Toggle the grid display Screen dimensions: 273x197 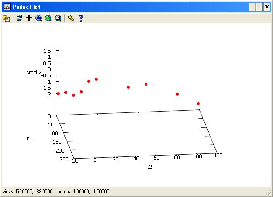pos(29,18)
